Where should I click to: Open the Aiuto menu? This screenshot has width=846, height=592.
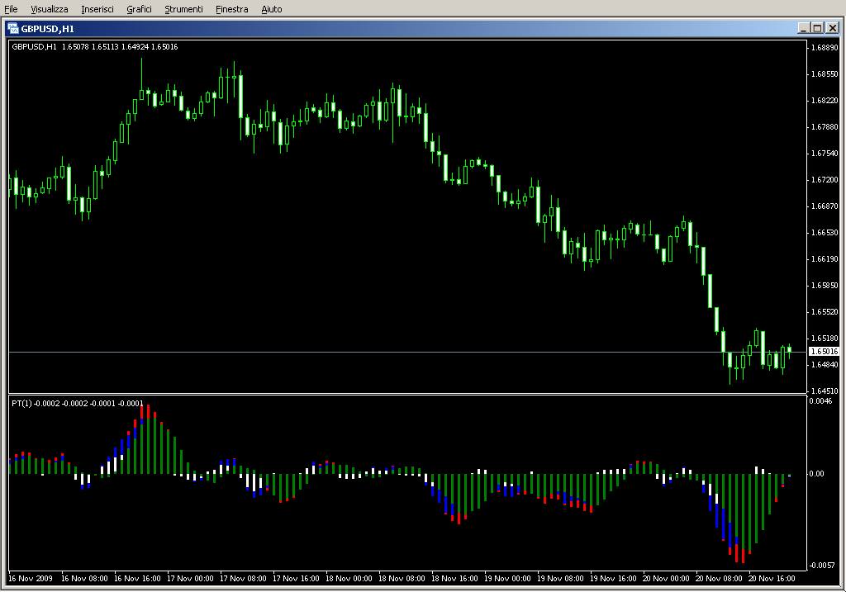coord(271,9)
